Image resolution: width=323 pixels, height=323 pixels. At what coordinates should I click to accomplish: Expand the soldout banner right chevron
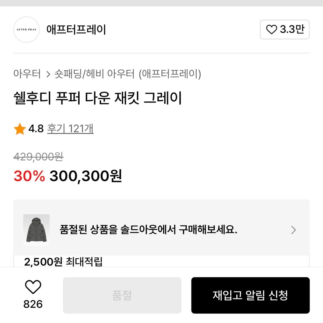coord(293,230)
